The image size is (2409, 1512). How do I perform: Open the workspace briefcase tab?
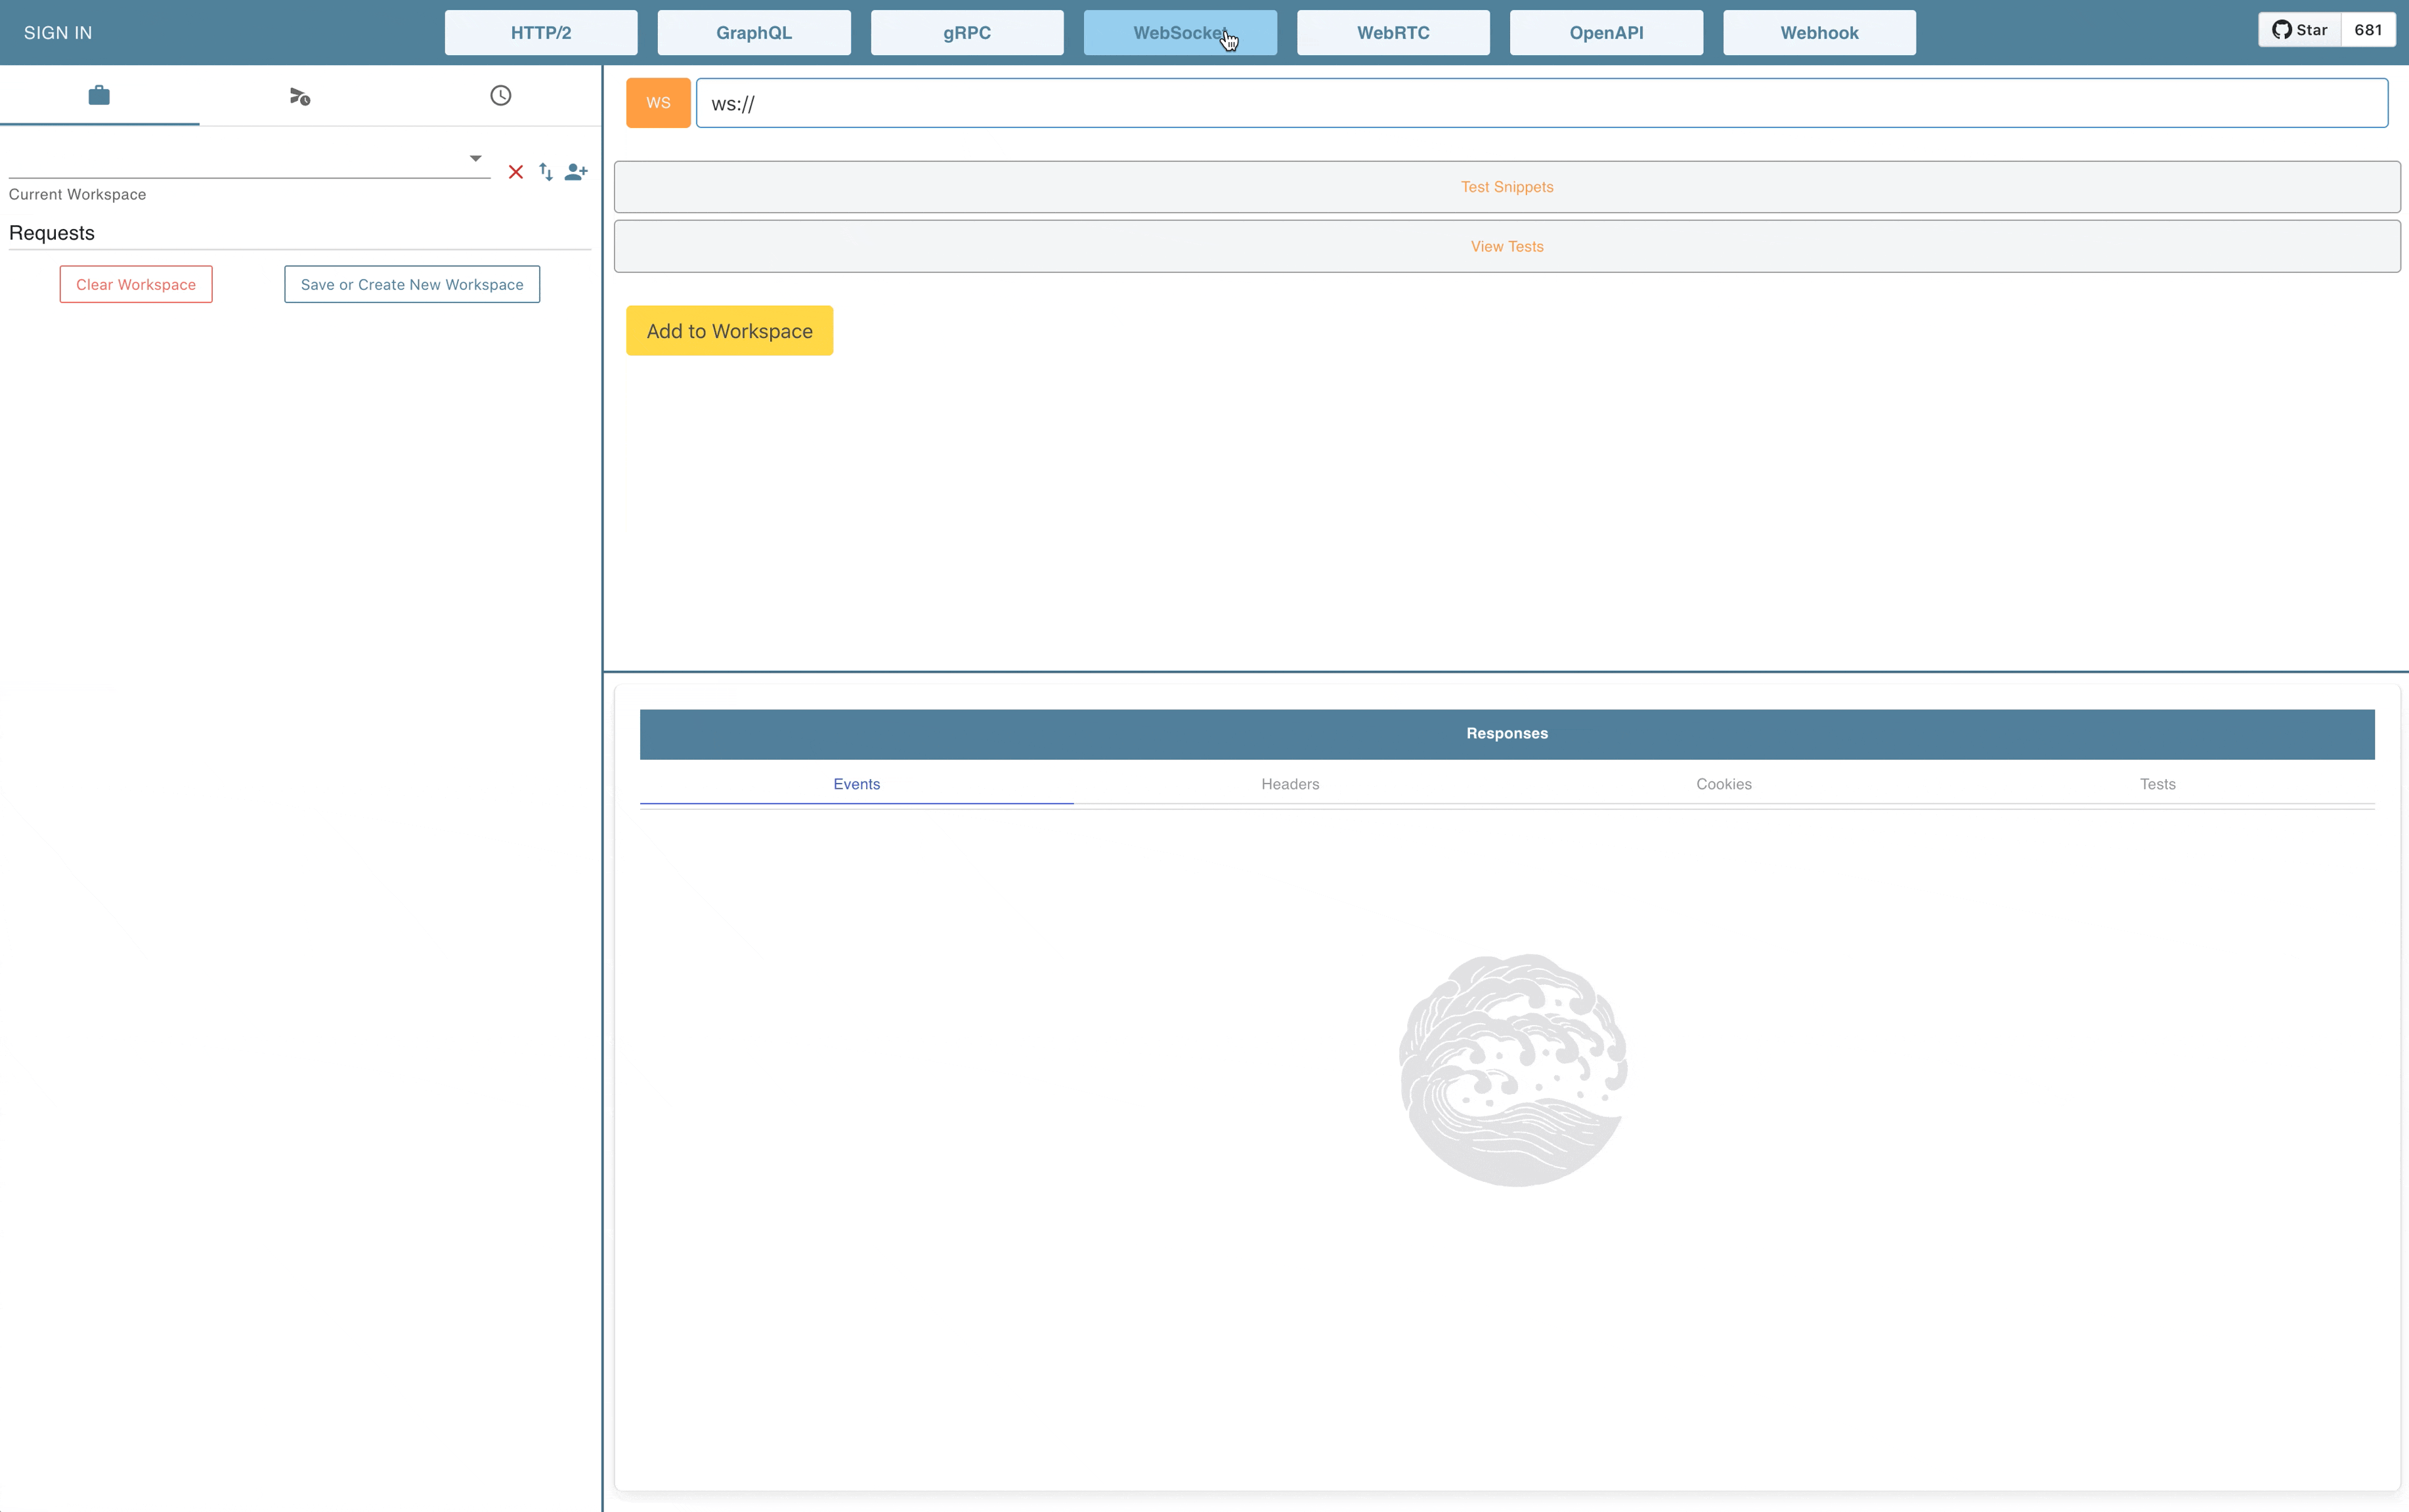point(99,96)
